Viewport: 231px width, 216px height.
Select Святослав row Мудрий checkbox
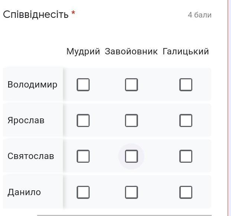pyautogui.click(x=83, y=156)
